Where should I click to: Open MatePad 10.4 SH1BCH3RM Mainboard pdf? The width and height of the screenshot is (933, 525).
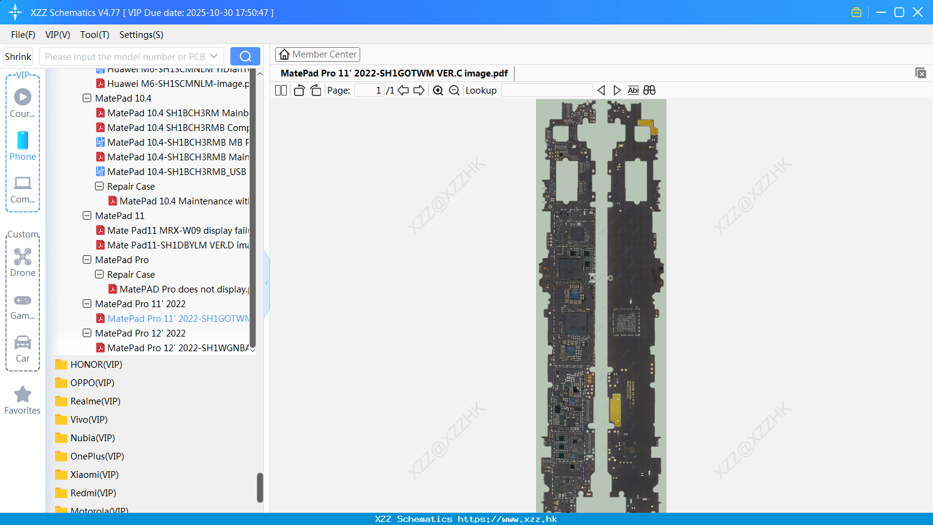[173, 113]
